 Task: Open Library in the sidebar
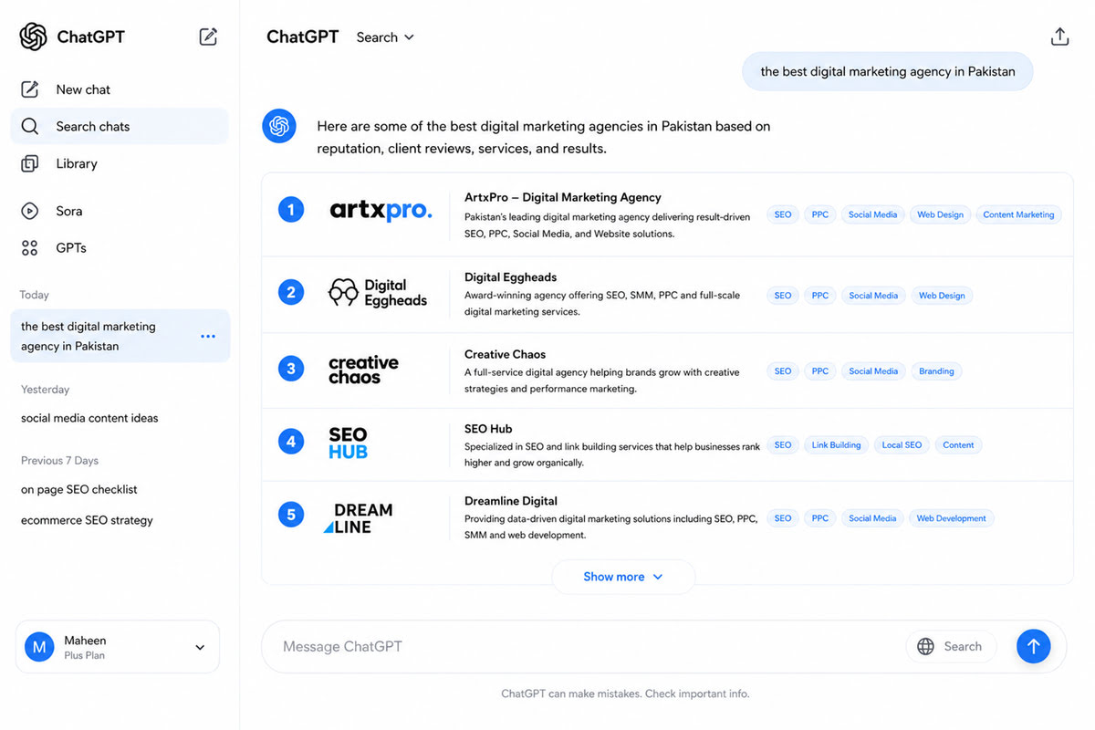[x=120, y=163]
